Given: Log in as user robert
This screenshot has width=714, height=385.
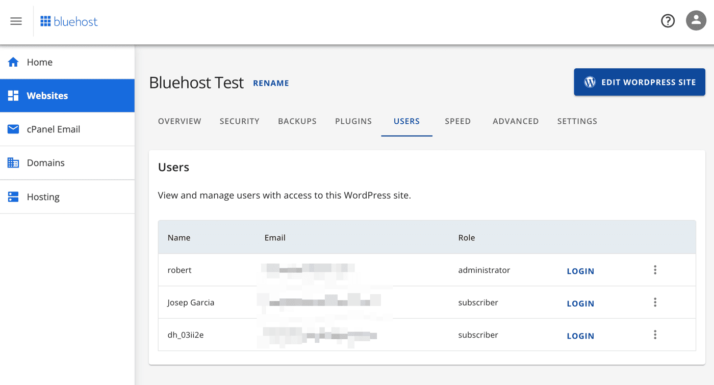Looking at the screenshot, I should coord(580,271).
